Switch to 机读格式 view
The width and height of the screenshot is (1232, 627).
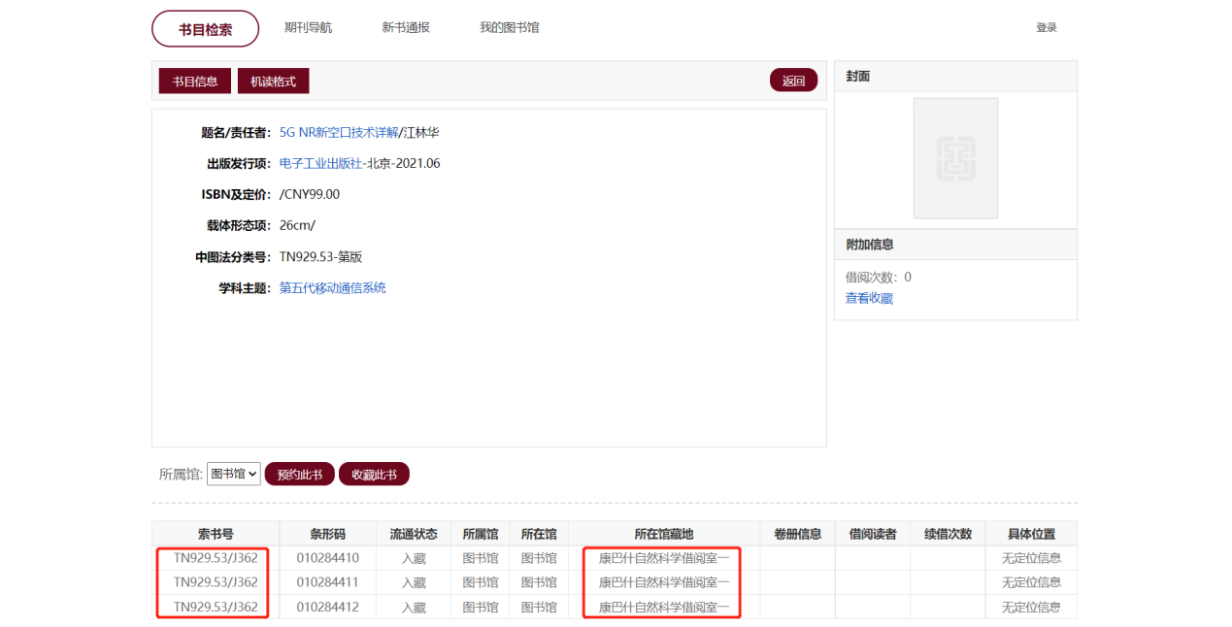(273, 82)
